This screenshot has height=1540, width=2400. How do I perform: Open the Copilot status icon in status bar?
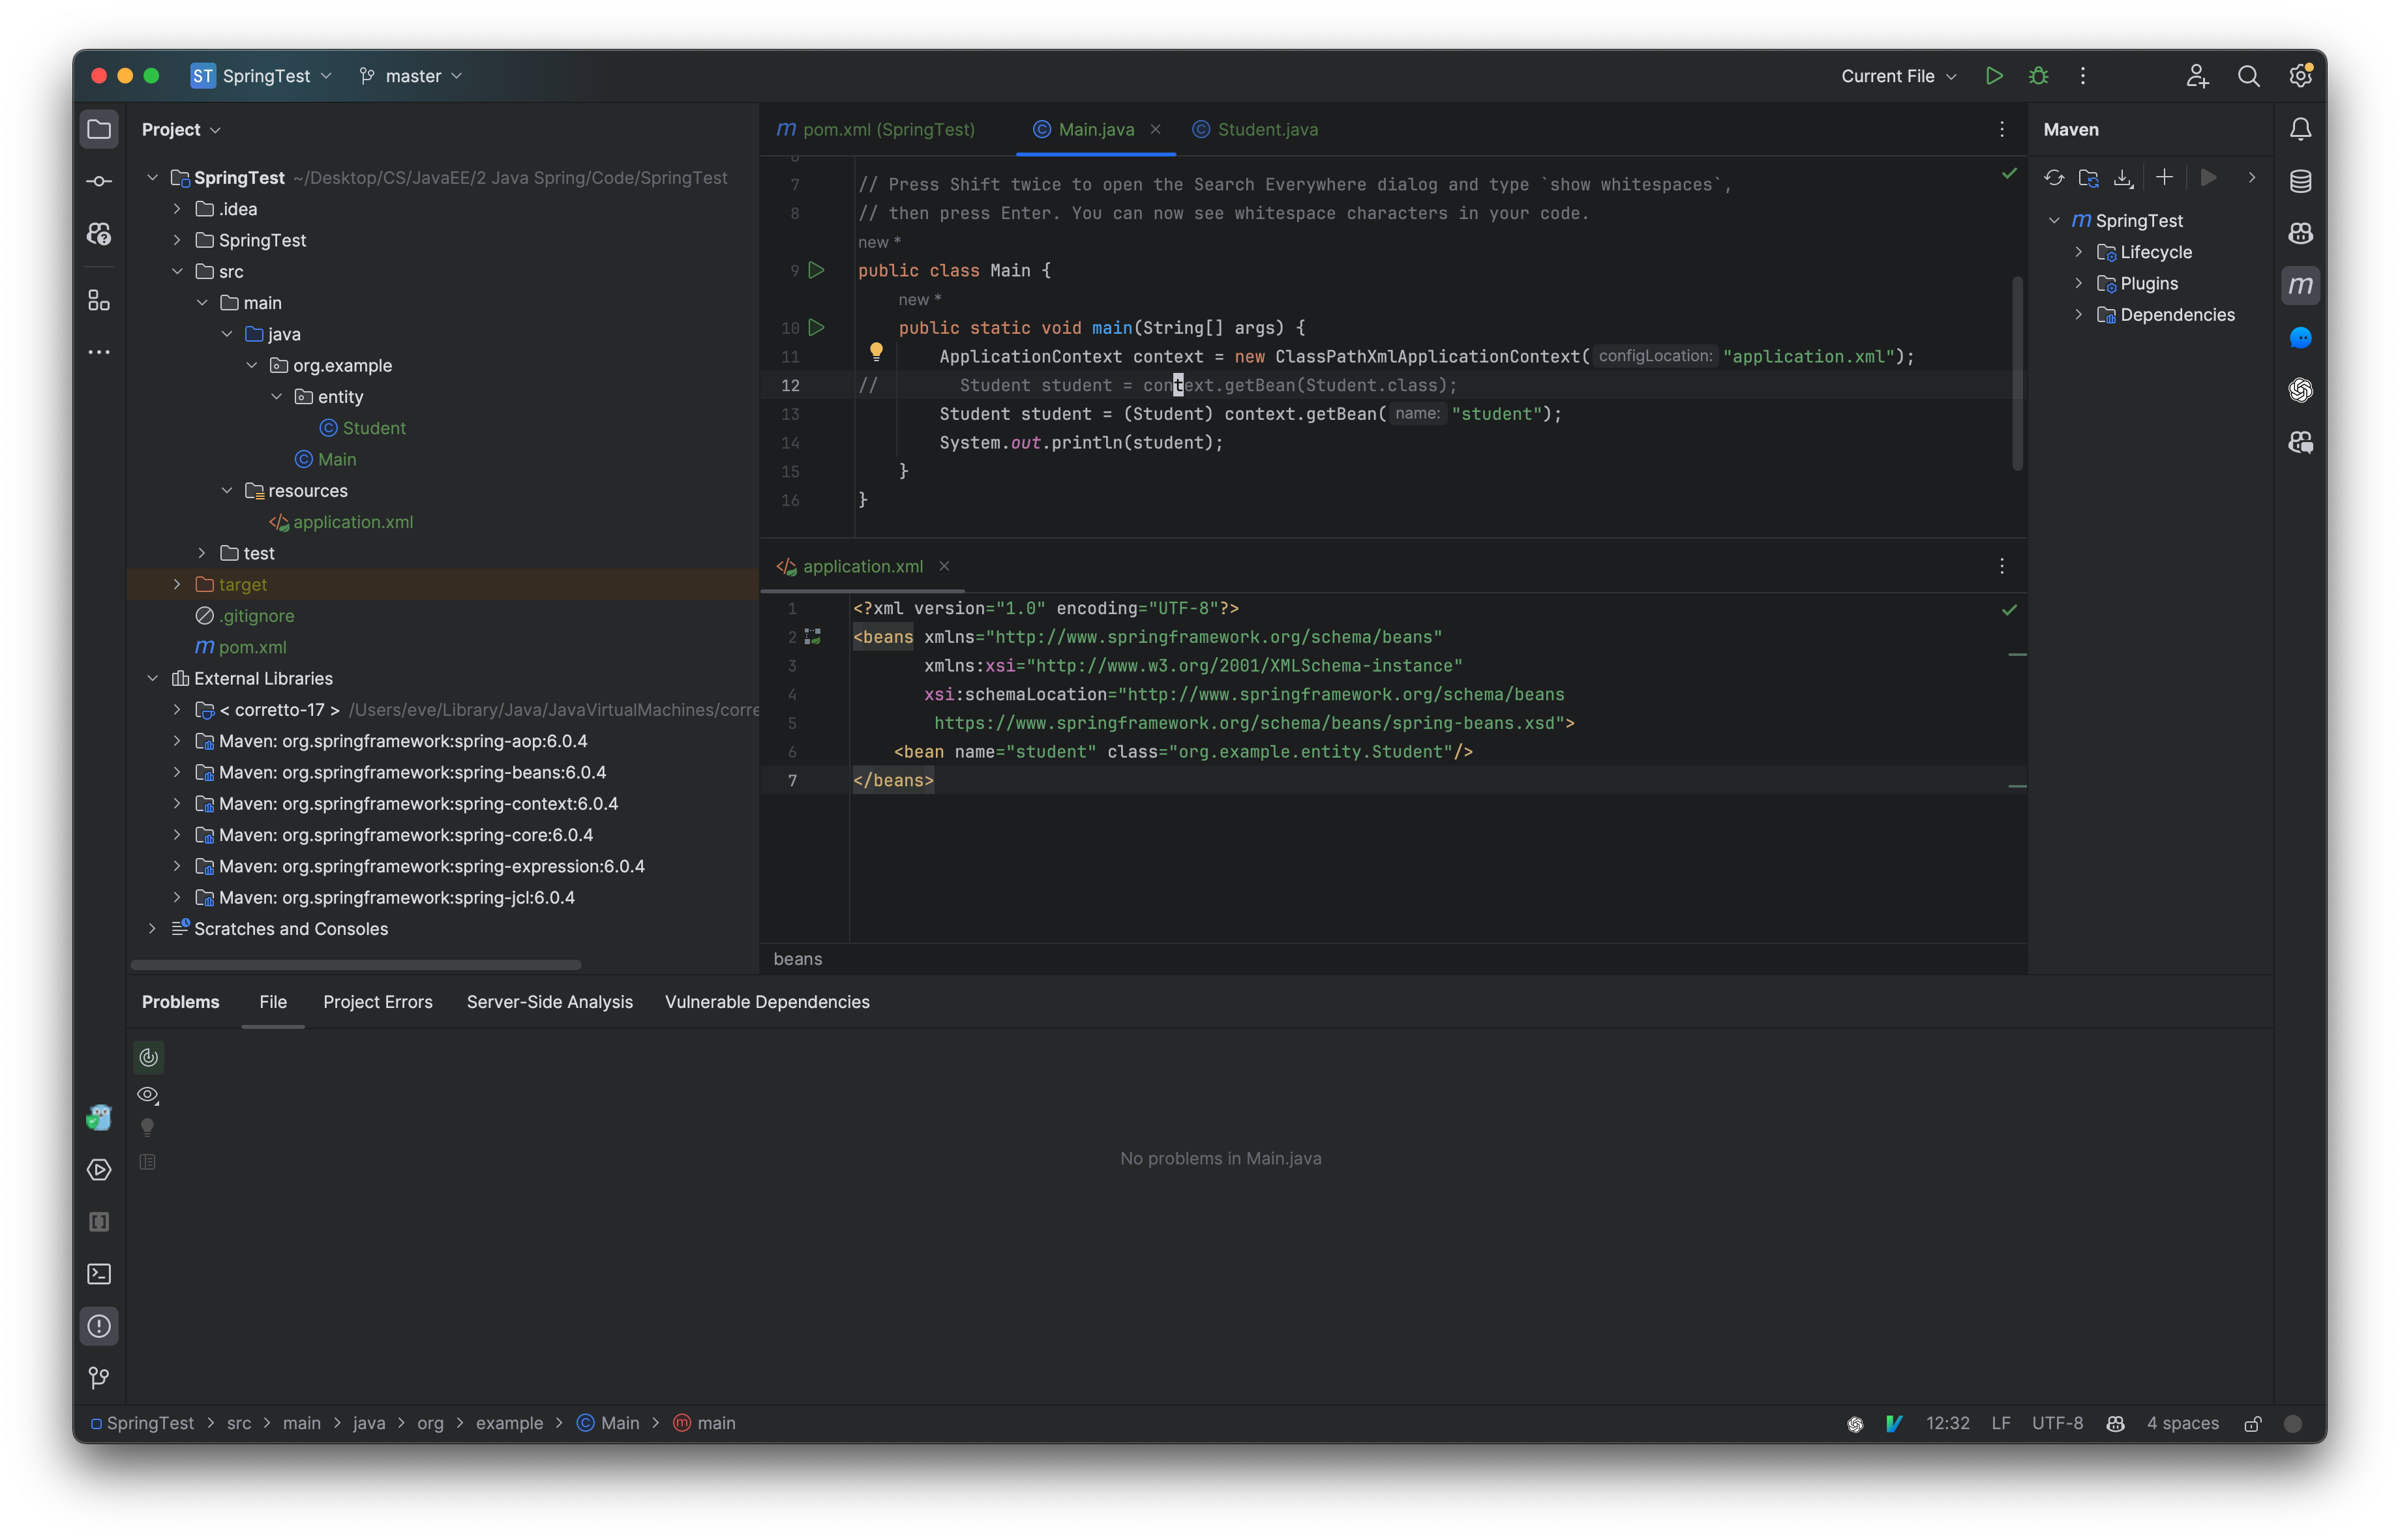click(x=2115, y=1423)
